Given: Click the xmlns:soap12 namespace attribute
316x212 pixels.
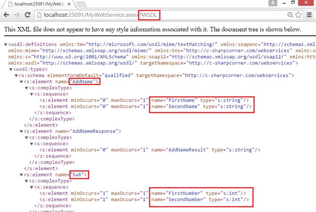Looking at the screenshot, I should point(209,57).
